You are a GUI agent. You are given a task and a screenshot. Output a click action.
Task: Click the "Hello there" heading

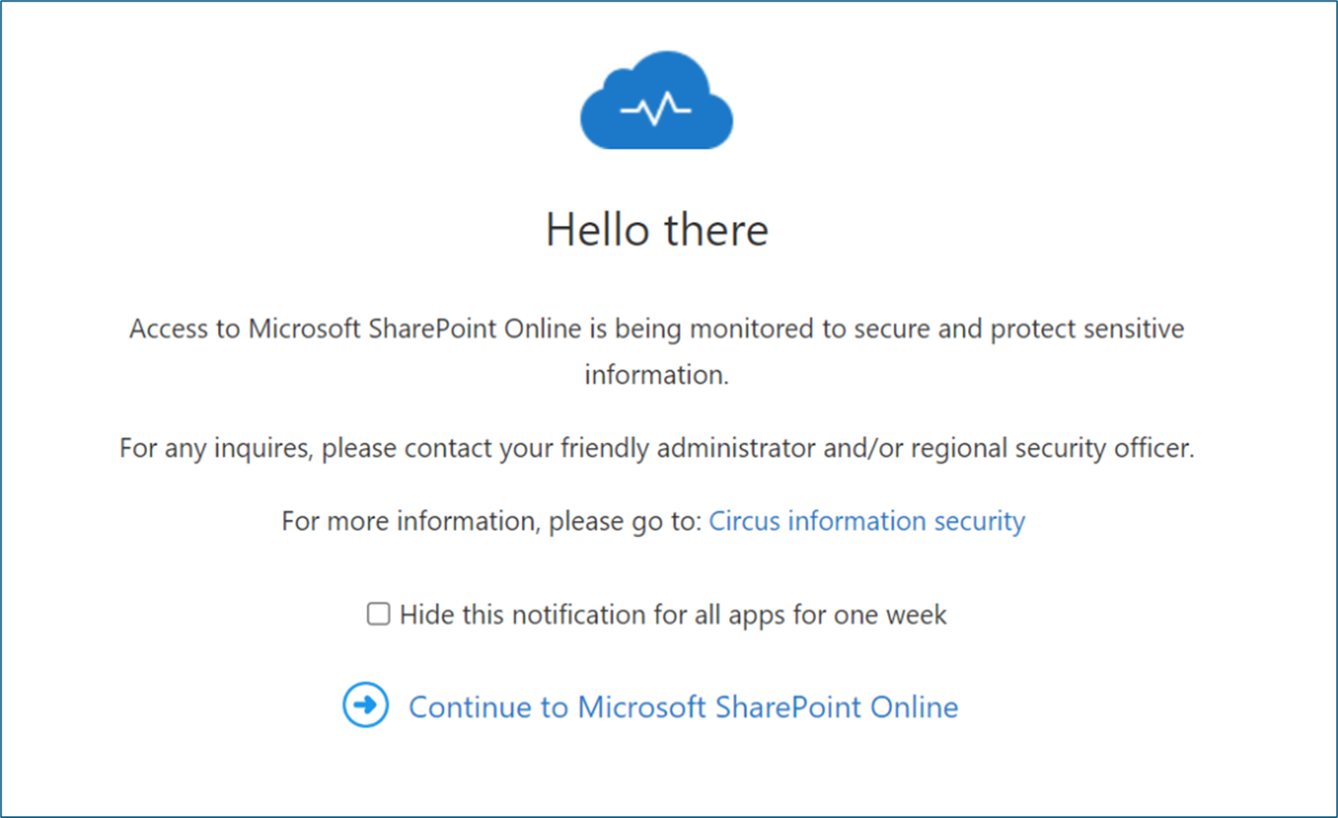(656, 230)
